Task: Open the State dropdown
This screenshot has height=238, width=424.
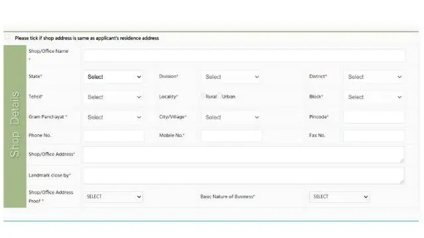Action: [113, 77]
